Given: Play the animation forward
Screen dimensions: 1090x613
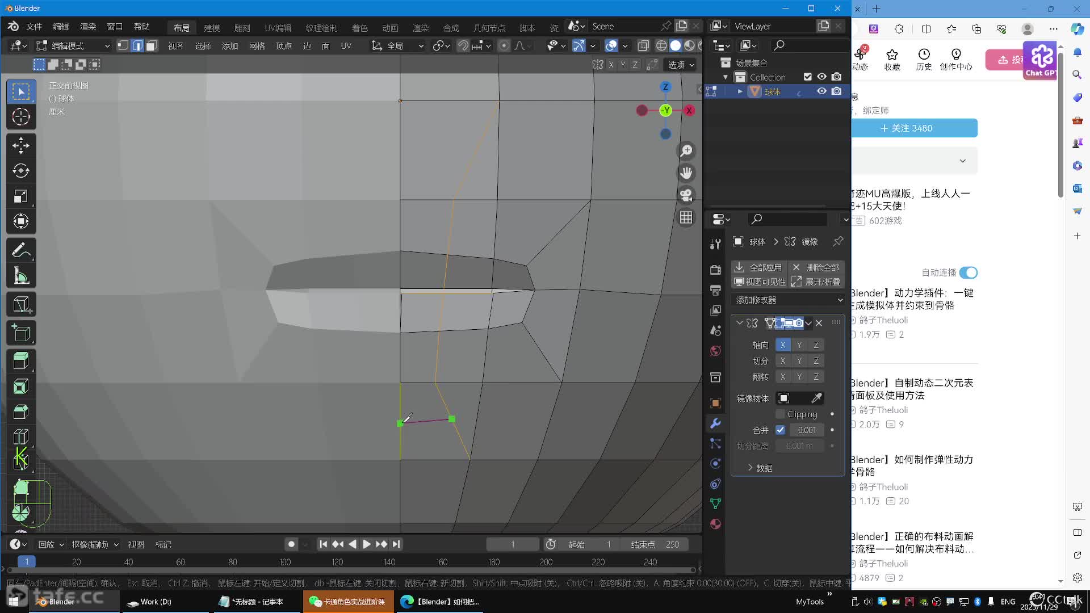Looking at the screenshot, I should pos(367,544).
